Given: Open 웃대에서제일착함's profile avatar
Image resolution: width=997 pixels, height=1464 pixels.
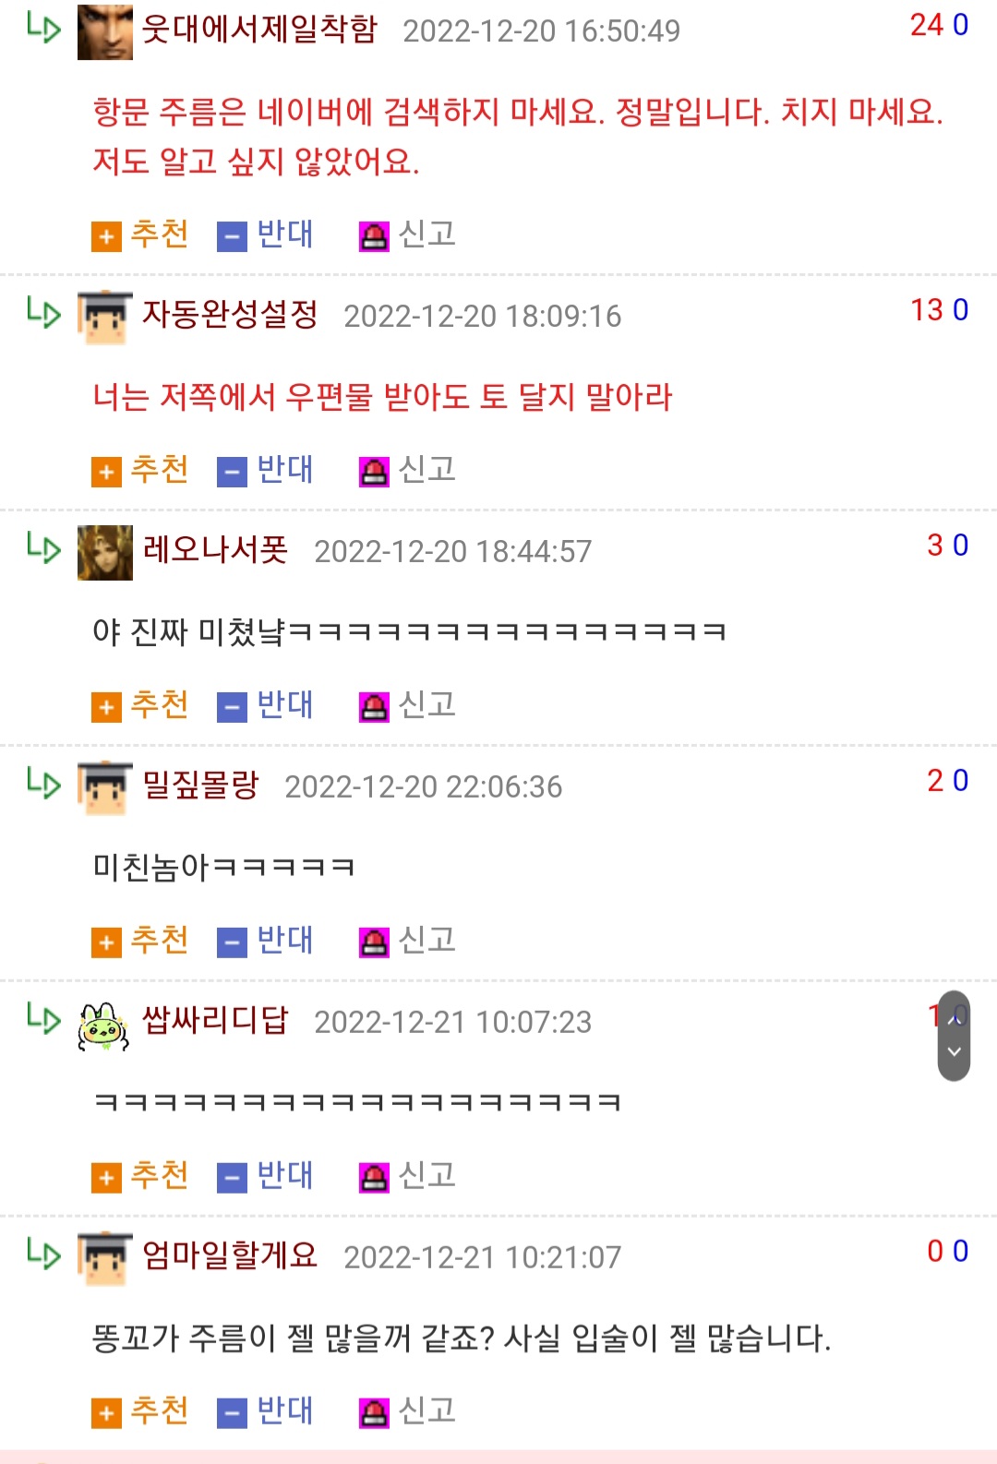Looking at the screenshot, I should click(105, 31).
